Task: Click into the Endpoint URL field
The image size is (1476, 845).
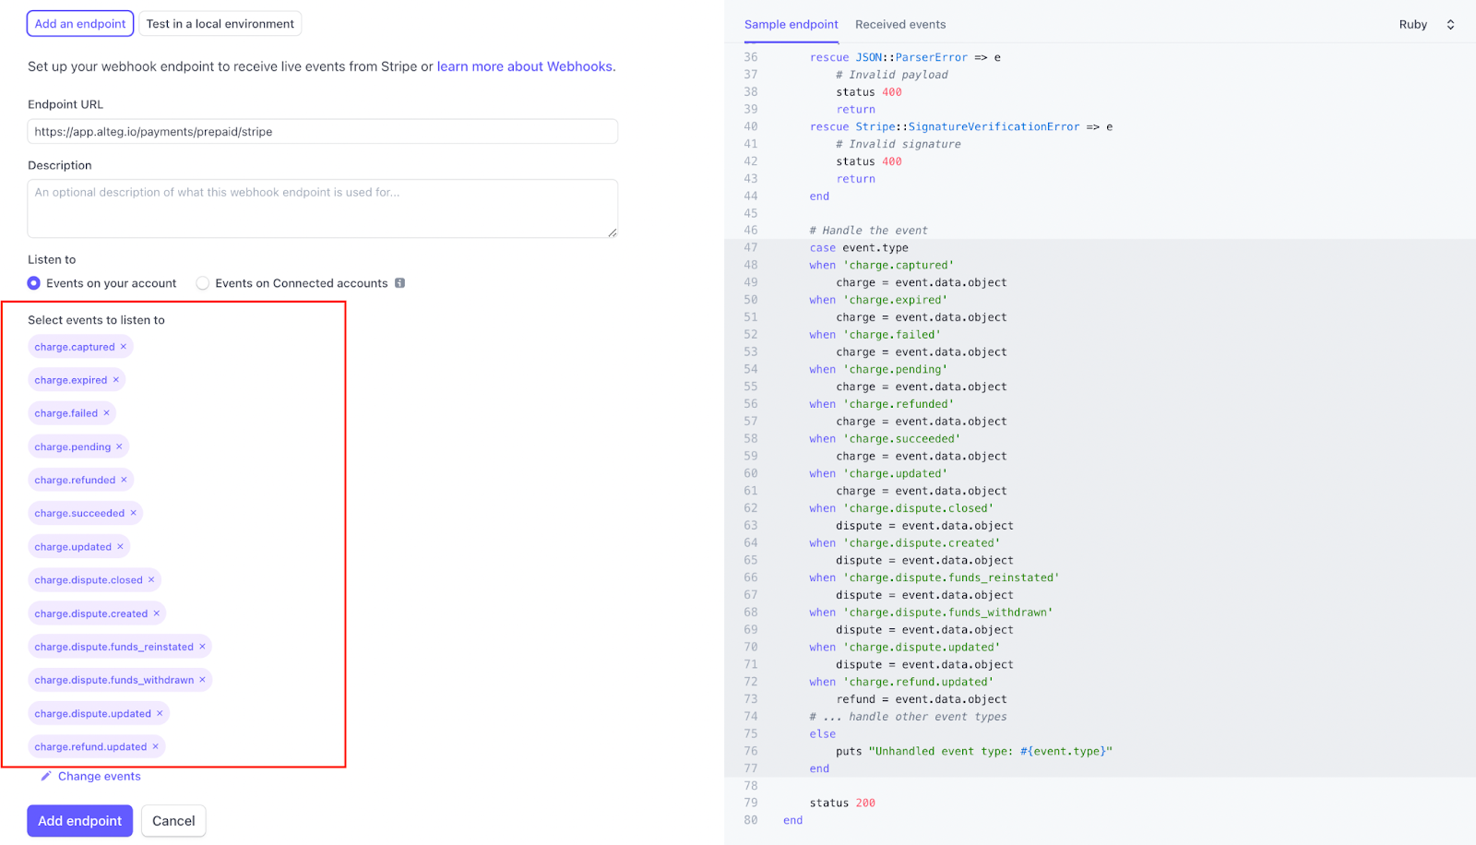Action: tap(322, 132)
